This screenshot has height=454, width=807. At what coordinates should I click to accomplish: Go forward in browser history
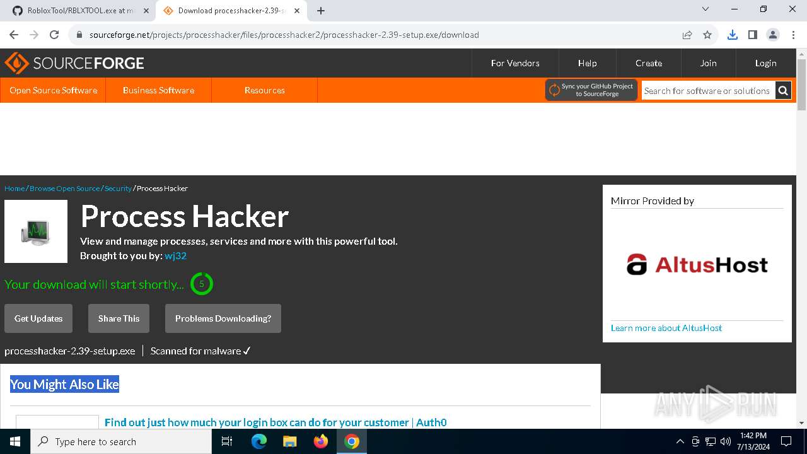tap(34, 35)
